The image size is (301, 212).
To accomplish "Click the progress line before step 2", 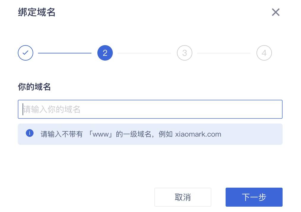I will 65,53.
